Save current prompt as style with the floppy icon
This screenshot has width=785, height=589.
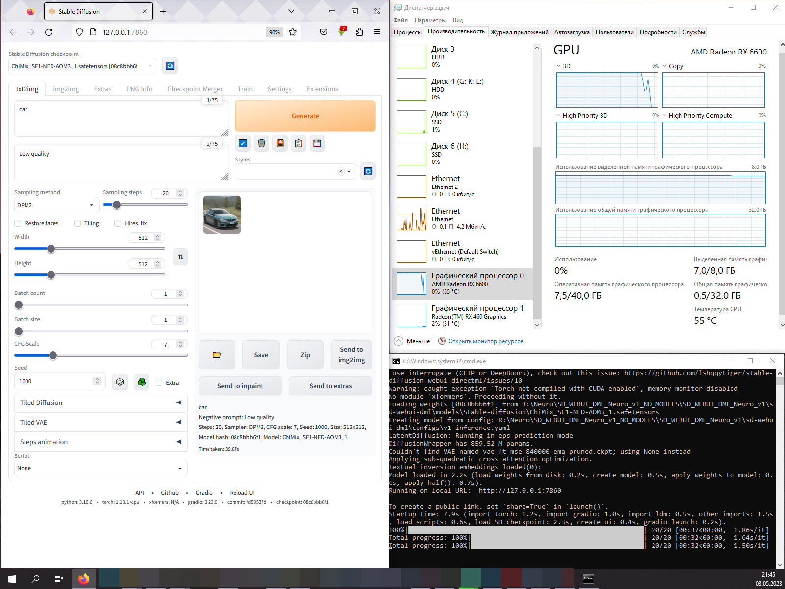pos(317,143)
